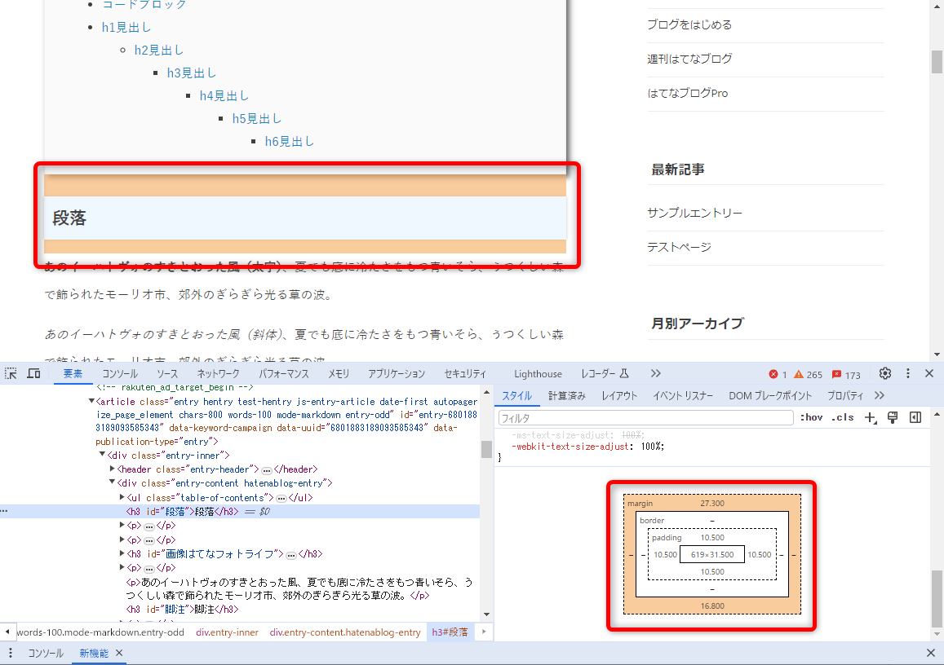Select the レイアウト sub-tab
Screen dimensions: 944x665
(619, 395)
